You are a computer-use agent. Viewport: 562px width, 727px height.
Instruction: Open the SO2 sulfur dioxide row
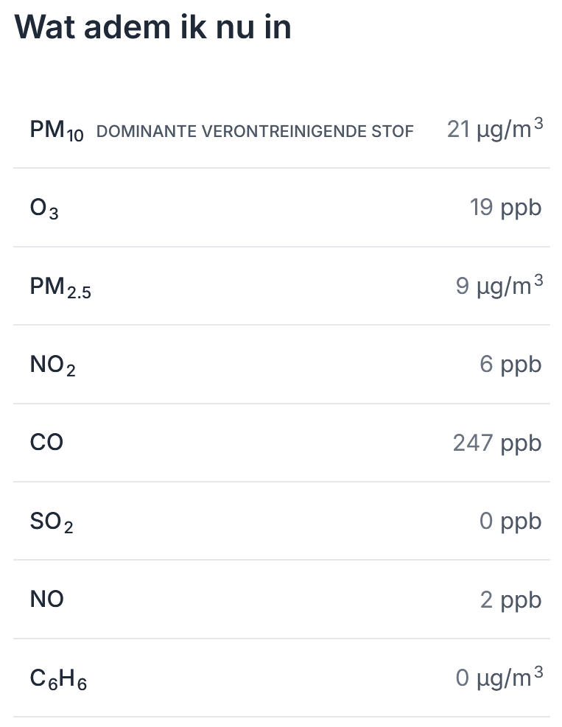click(x=281, y=521)
